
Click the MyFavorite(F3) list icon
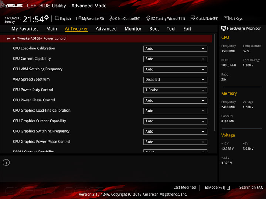click(79, 18)
